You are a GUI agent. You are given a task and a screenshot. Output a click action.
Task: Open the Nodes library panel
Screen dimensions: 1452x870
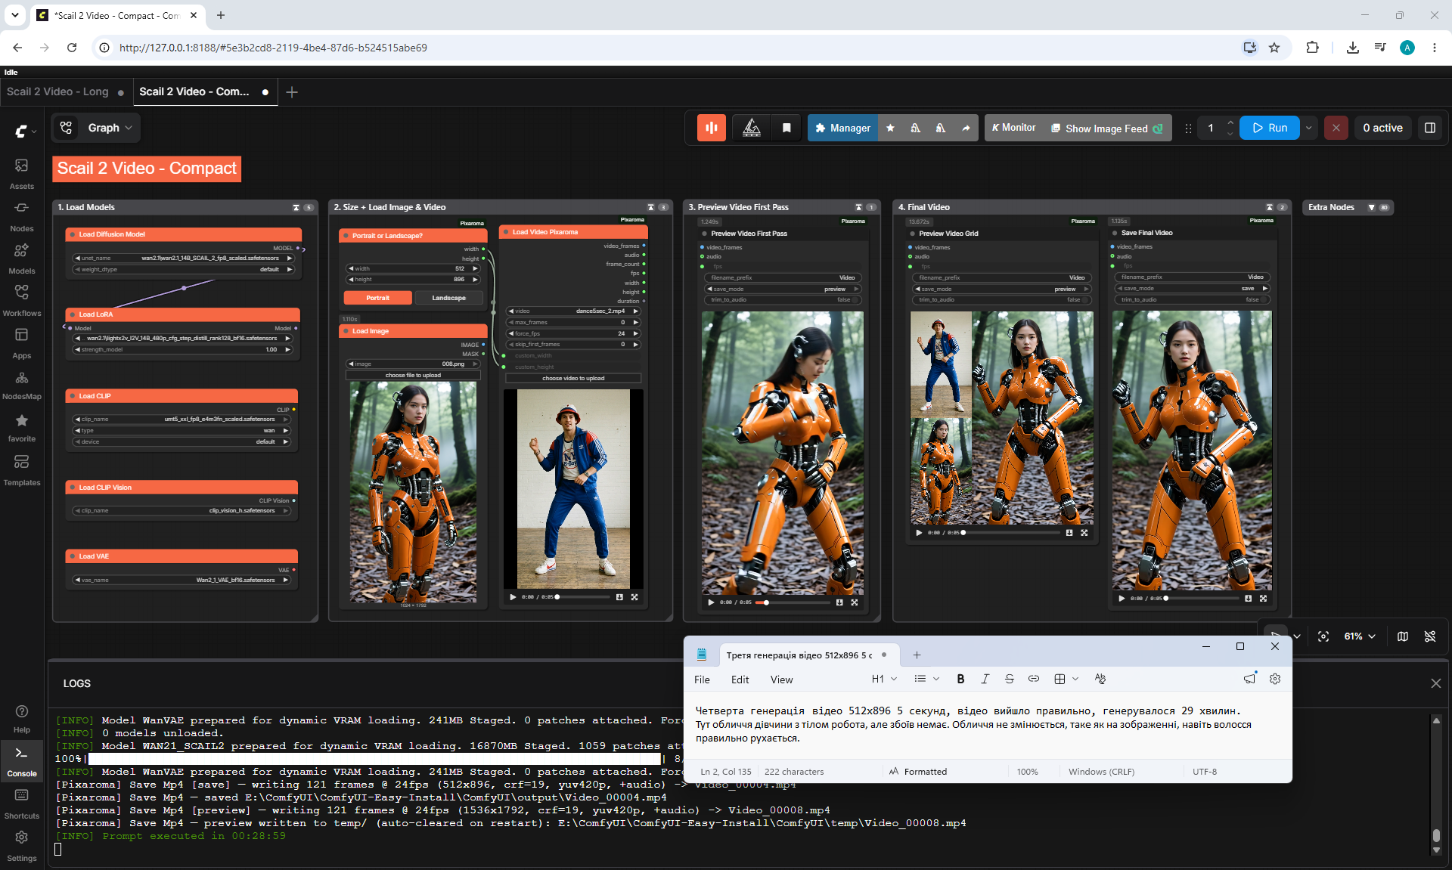click(x=21, y=215)
